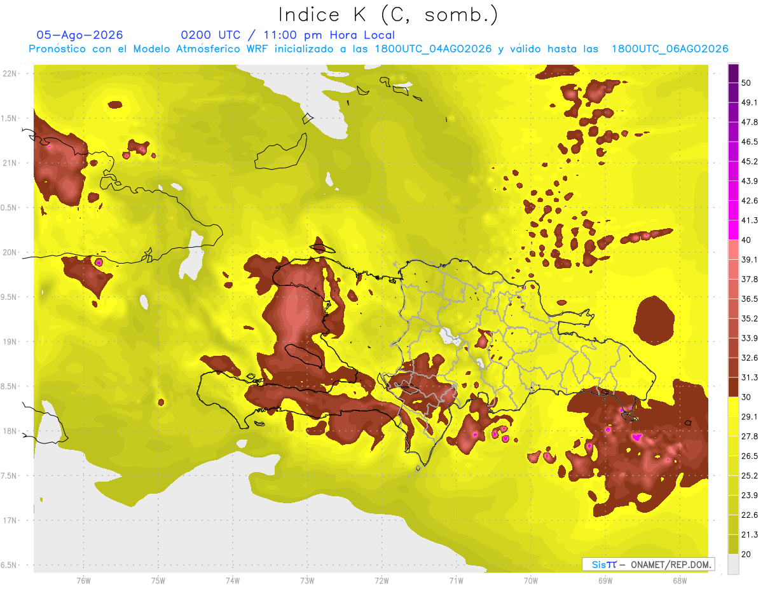Screen dimensions: 763x589
Task: Click the dark brown 30 colorbar segment
Action: (733, 387)
